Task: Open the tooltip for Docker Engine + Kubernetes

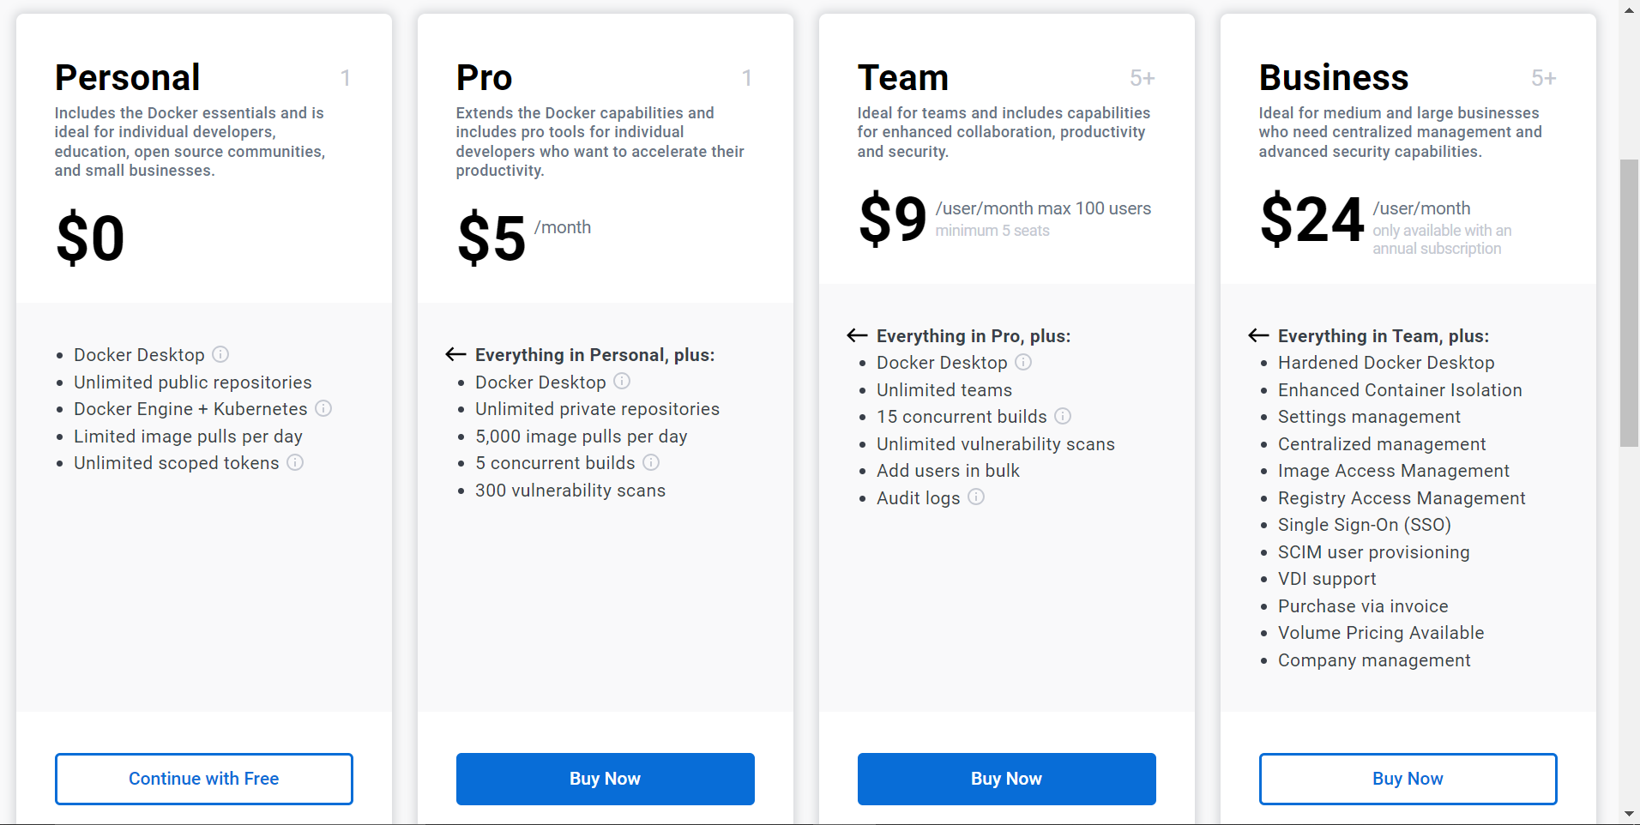Action: 324,409
